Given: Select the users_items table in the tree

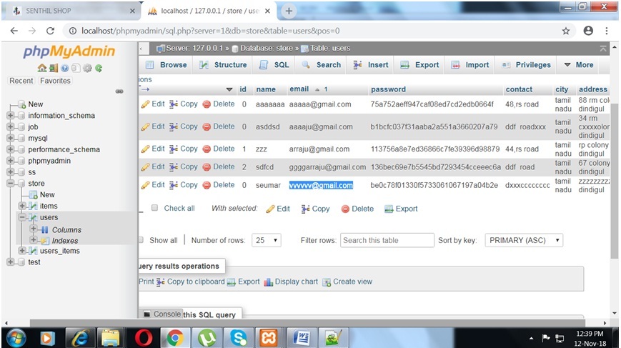Looking at the screenshot, I should pyautogui.click(x=59, y=251).
